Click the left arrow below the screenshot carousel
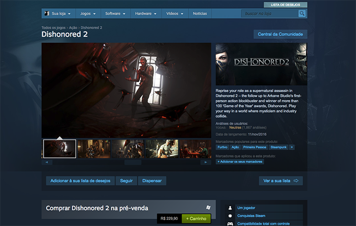 click(46, 162)
